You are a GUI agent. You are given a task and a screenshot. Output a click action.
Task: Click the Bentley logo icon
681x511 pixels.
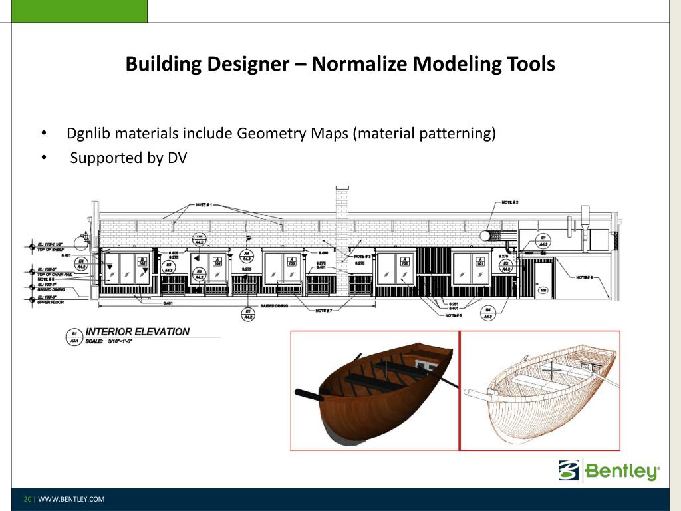point(569,470)
